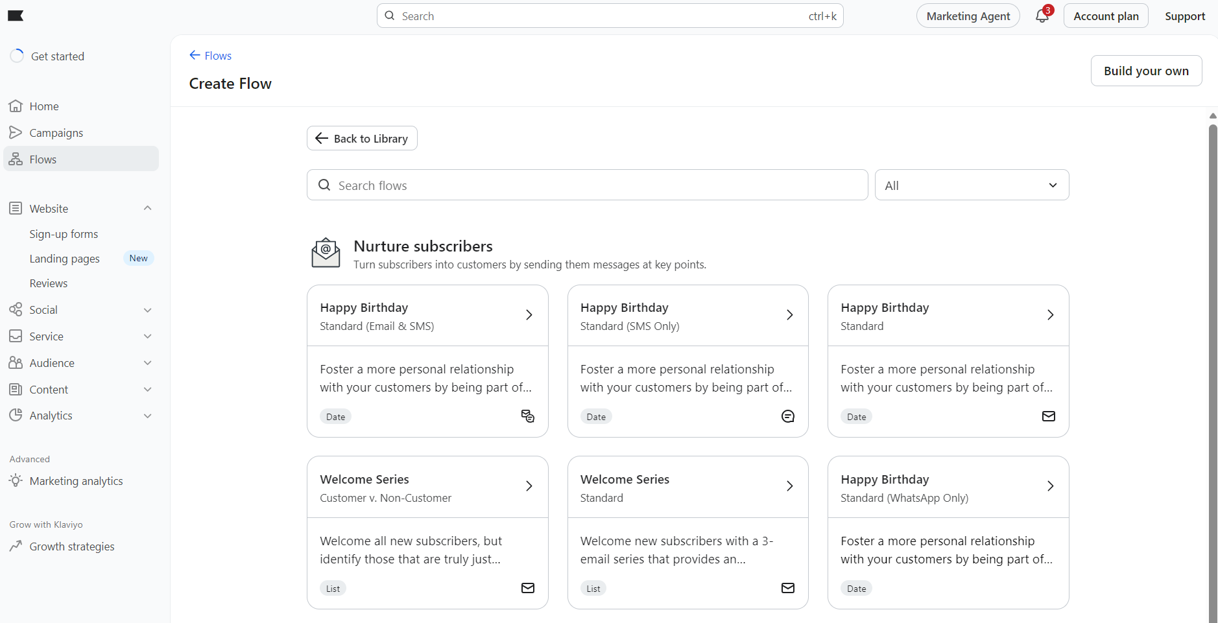Go to Marketing analytics
The width and height of the screenshot is (1218, 623).
coord(76,480)
